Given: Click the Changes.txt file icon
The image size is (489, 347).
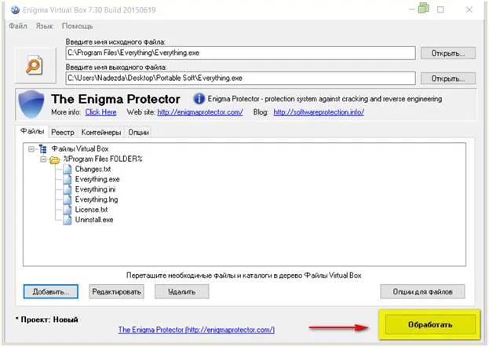Looking at the screenshot, I should (67, 169).
